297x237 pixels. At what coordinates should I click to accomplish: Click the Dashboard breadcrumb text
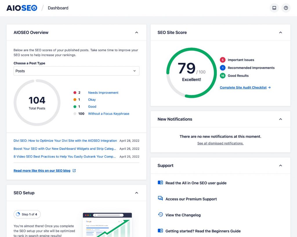click(x=58, y=8)
